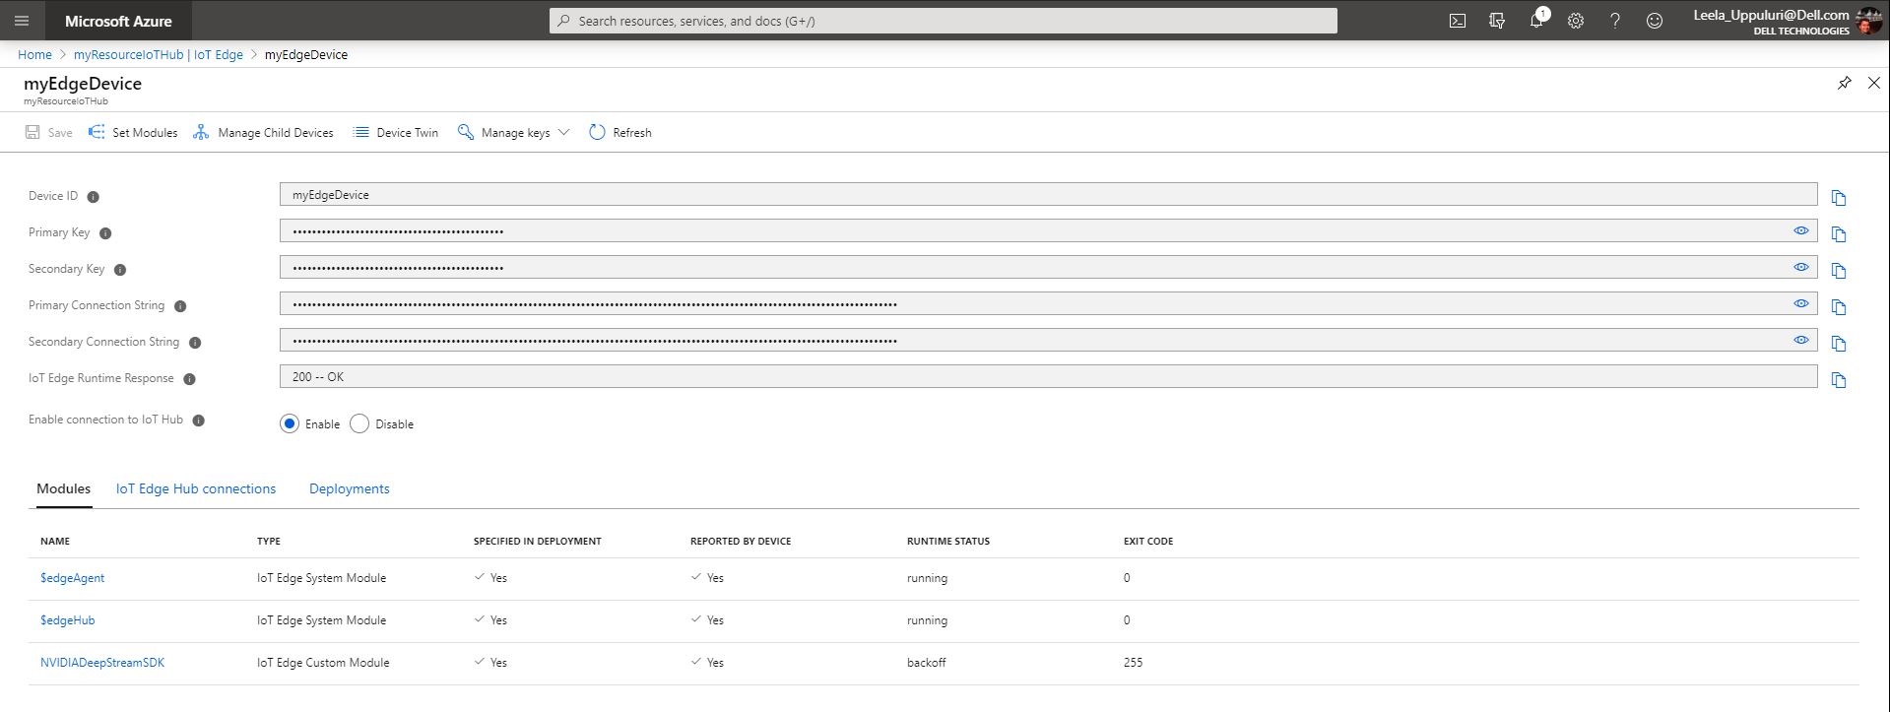Viewport: 1890px width, 712px height.
Task: Show info for Primary Connection String
Action: (x=180, y=306)
